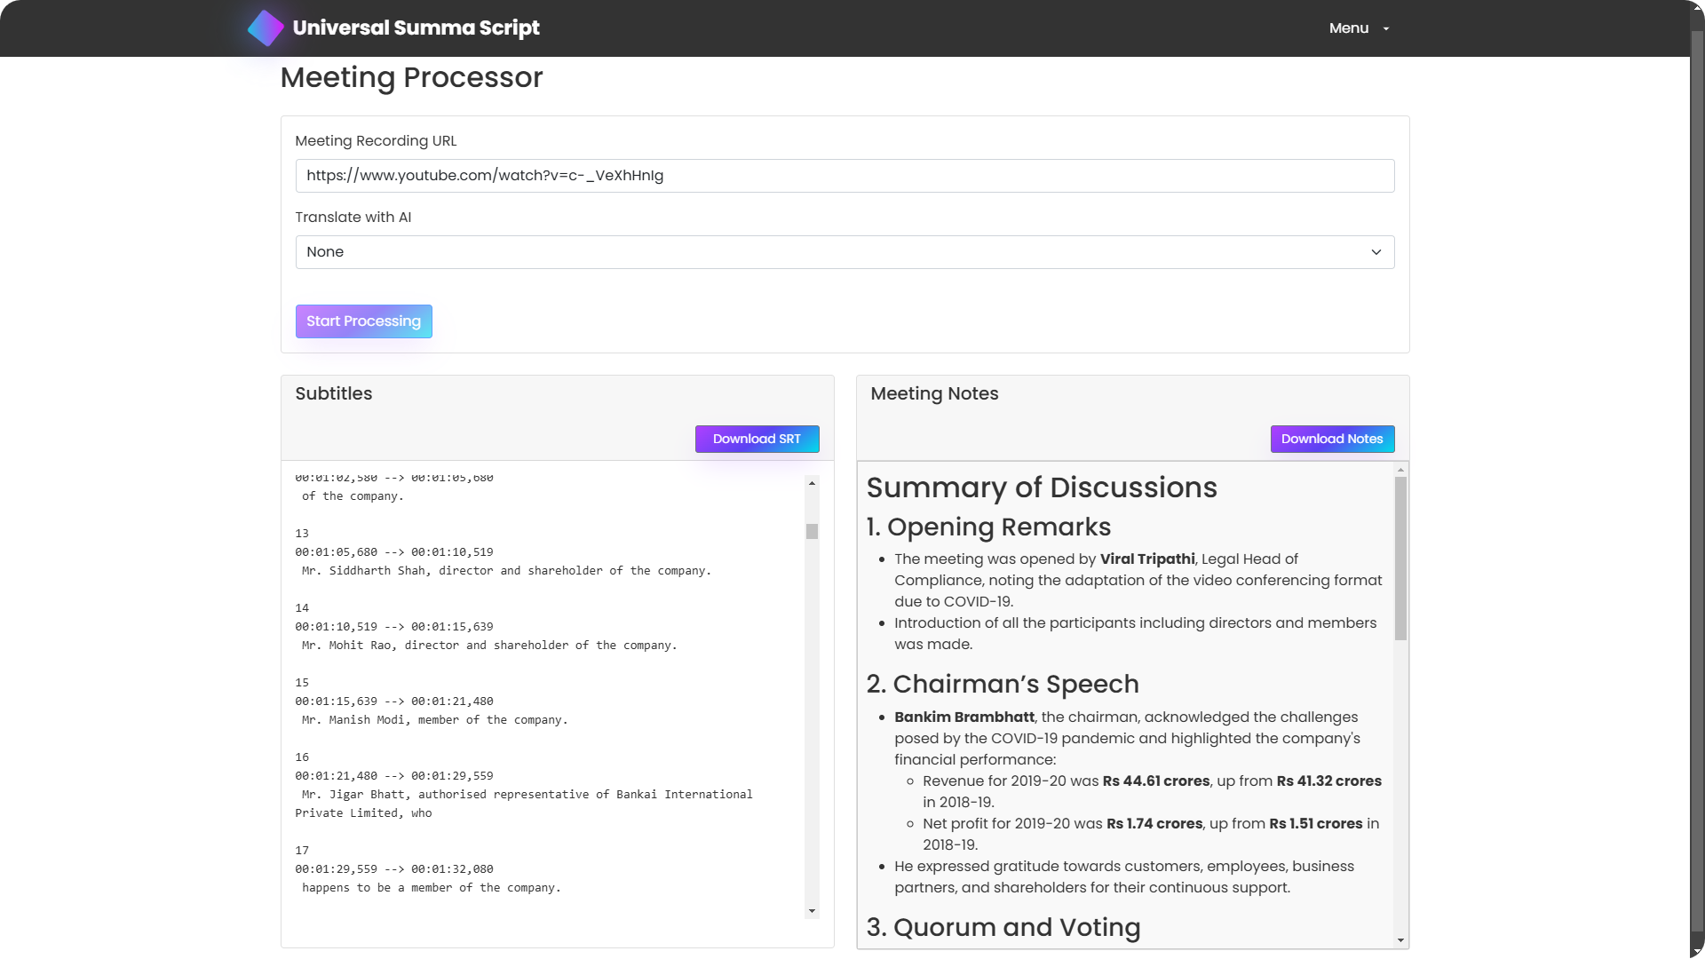
Task: Click inside the subtitles text area
Action: (542, 693)
